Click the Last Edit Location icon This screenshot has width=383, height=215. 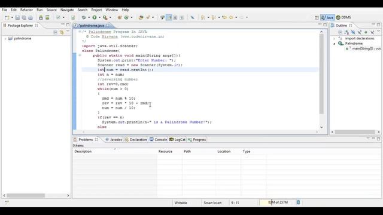224,17
